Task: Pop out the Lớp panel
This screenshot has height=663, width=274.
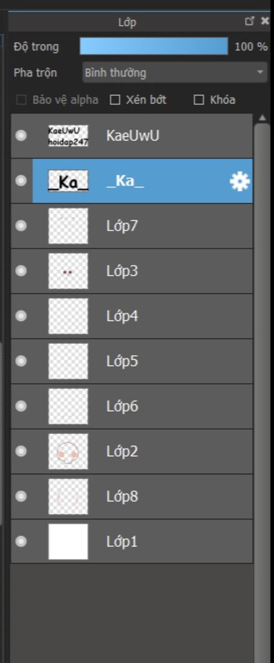Action: pyautogui.click(x=249, y=21)
